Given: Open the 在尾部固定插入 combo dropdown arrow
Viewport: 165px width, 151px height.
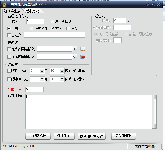Looking at the screenshot, I should 74,57.
